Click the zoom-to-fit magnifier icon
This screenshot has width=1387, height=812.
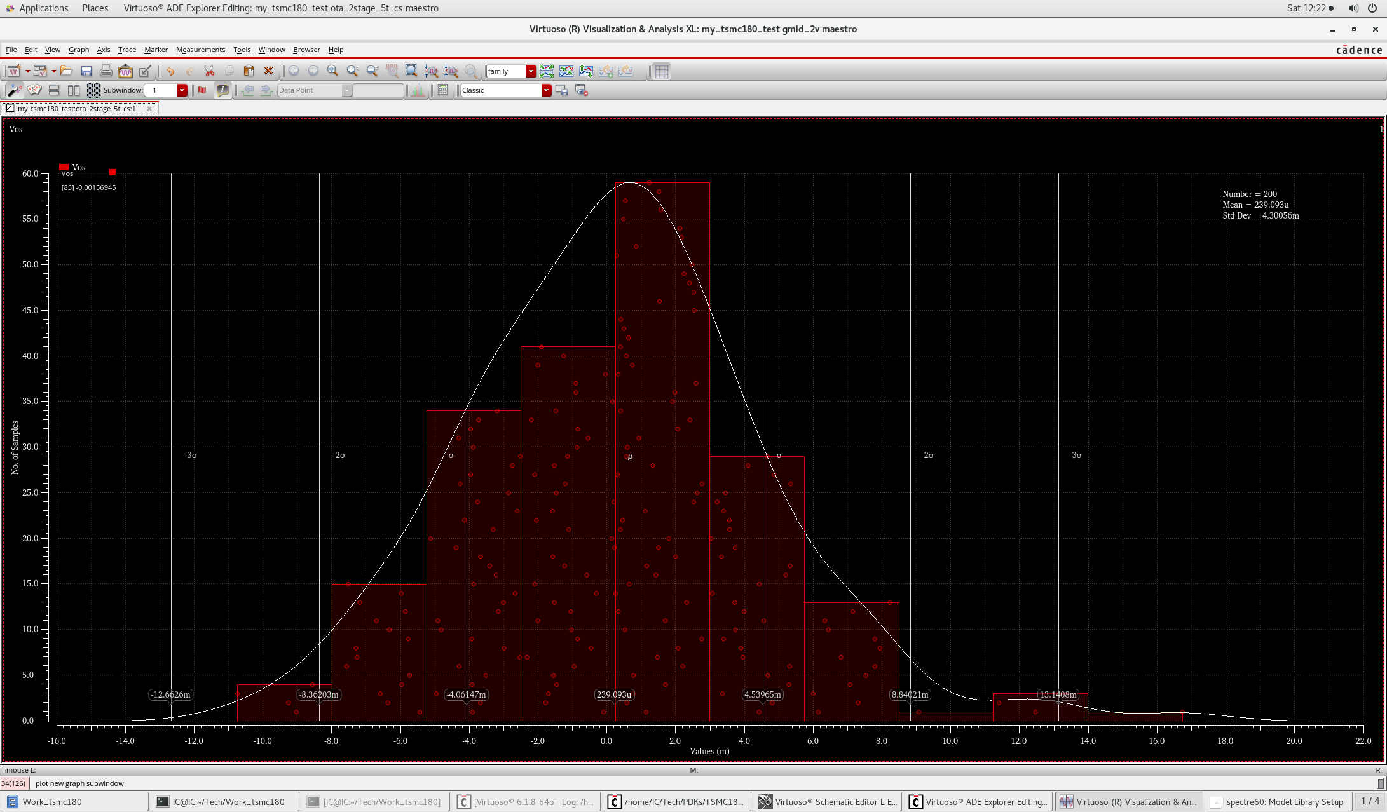pyautogui.click(x=411, y=71)
